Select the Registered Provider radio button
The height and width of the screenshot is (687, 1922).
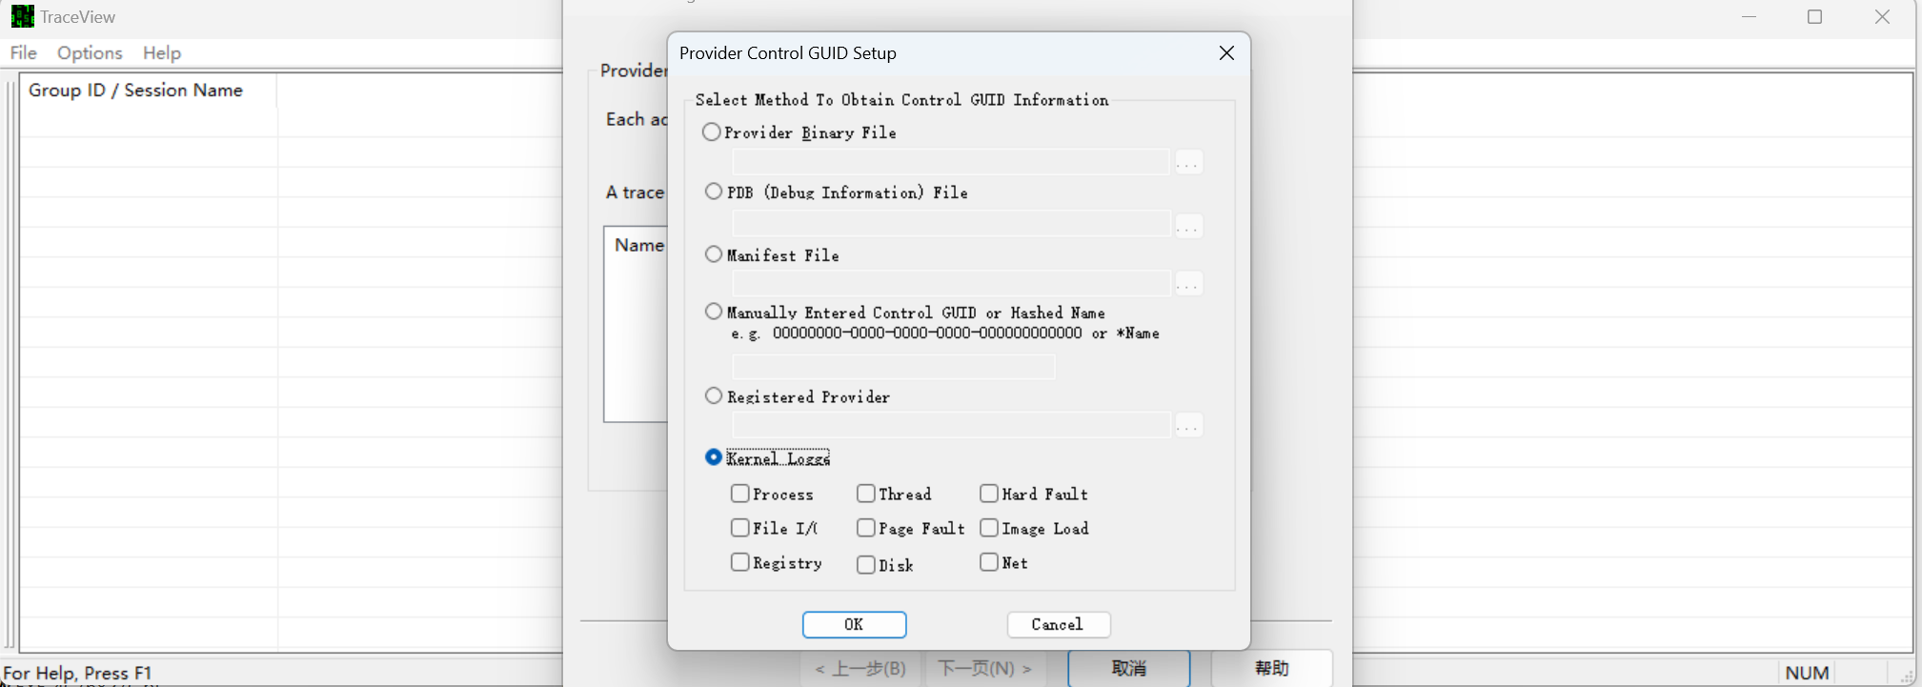(714, 395)
